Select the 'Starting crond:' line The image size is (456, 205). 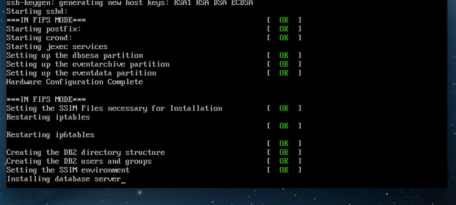[39, 38]
